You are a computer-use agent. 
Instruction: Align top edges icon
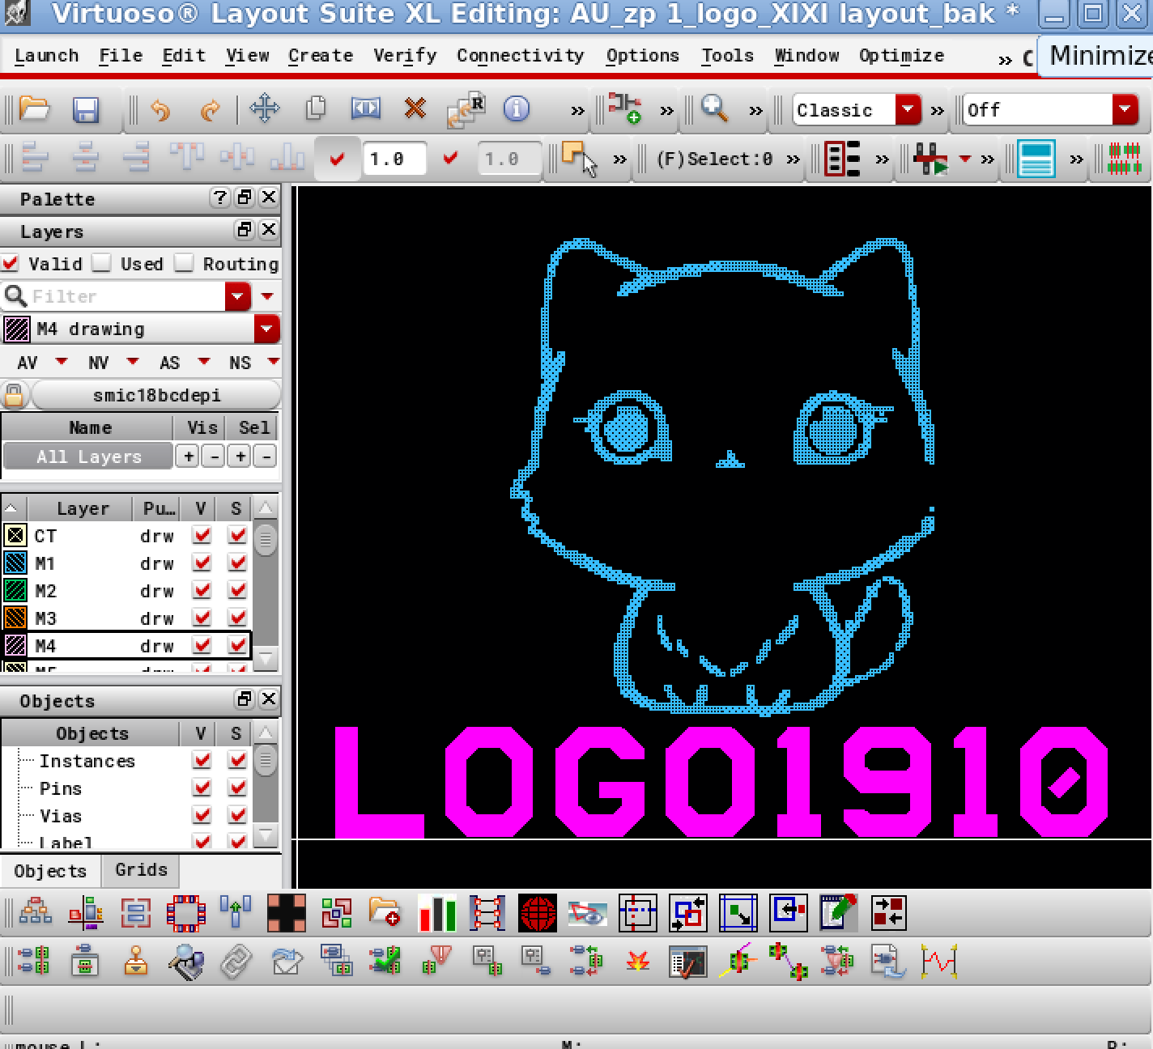[186, 158]
